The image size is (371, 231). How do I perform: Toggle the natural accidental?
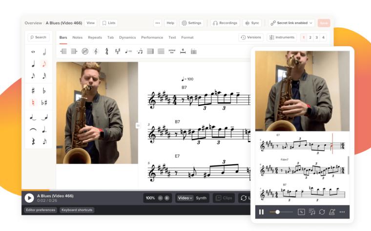(x=33, y=103)
